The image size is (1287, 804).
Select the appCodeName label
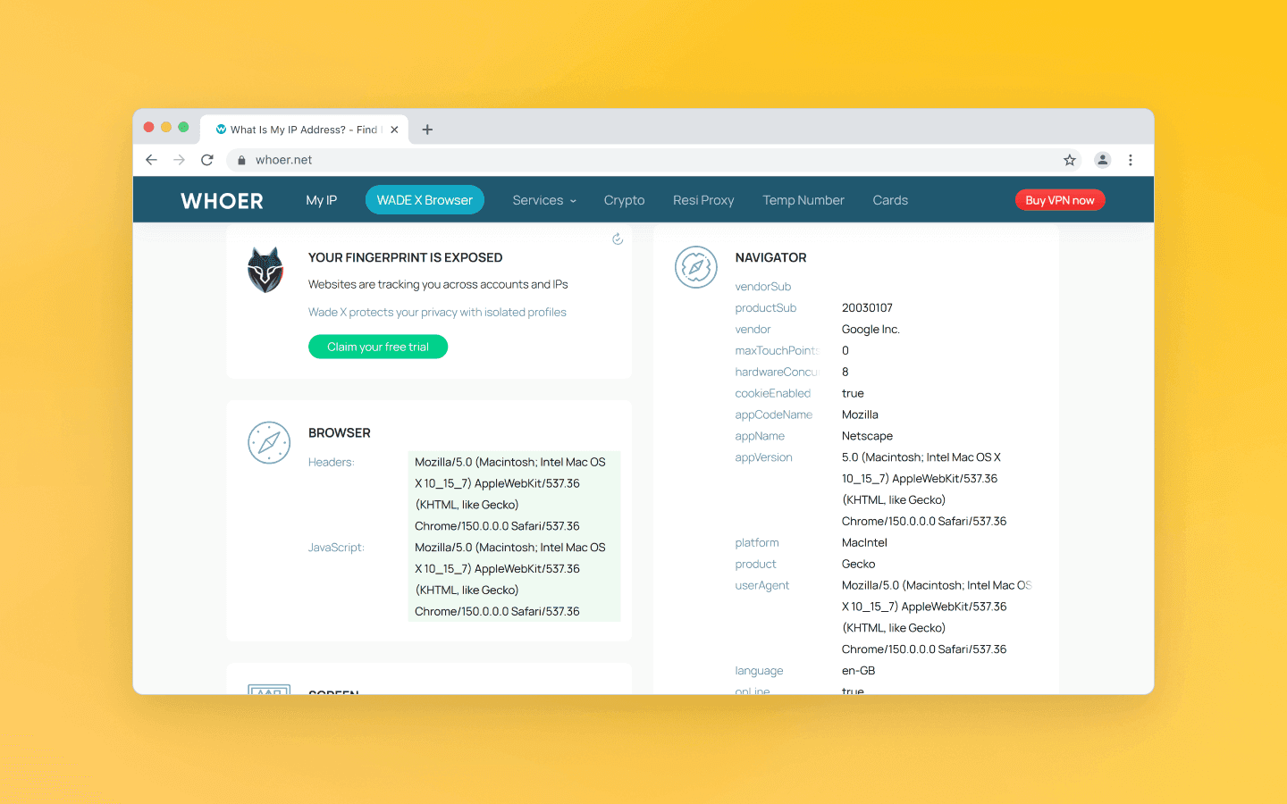(x=774, y=415)
